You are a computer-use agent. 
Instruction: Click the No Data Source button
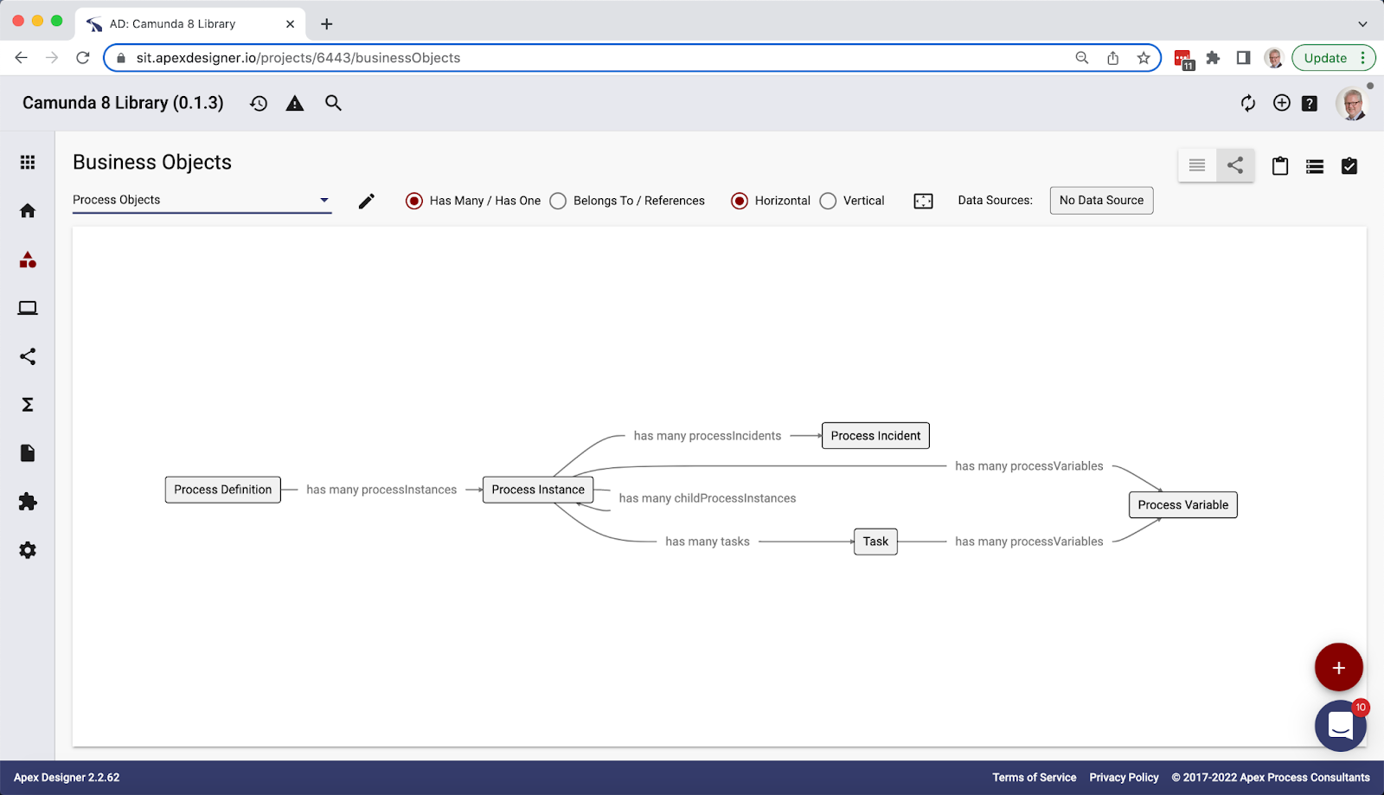[x=1101, y=201]
